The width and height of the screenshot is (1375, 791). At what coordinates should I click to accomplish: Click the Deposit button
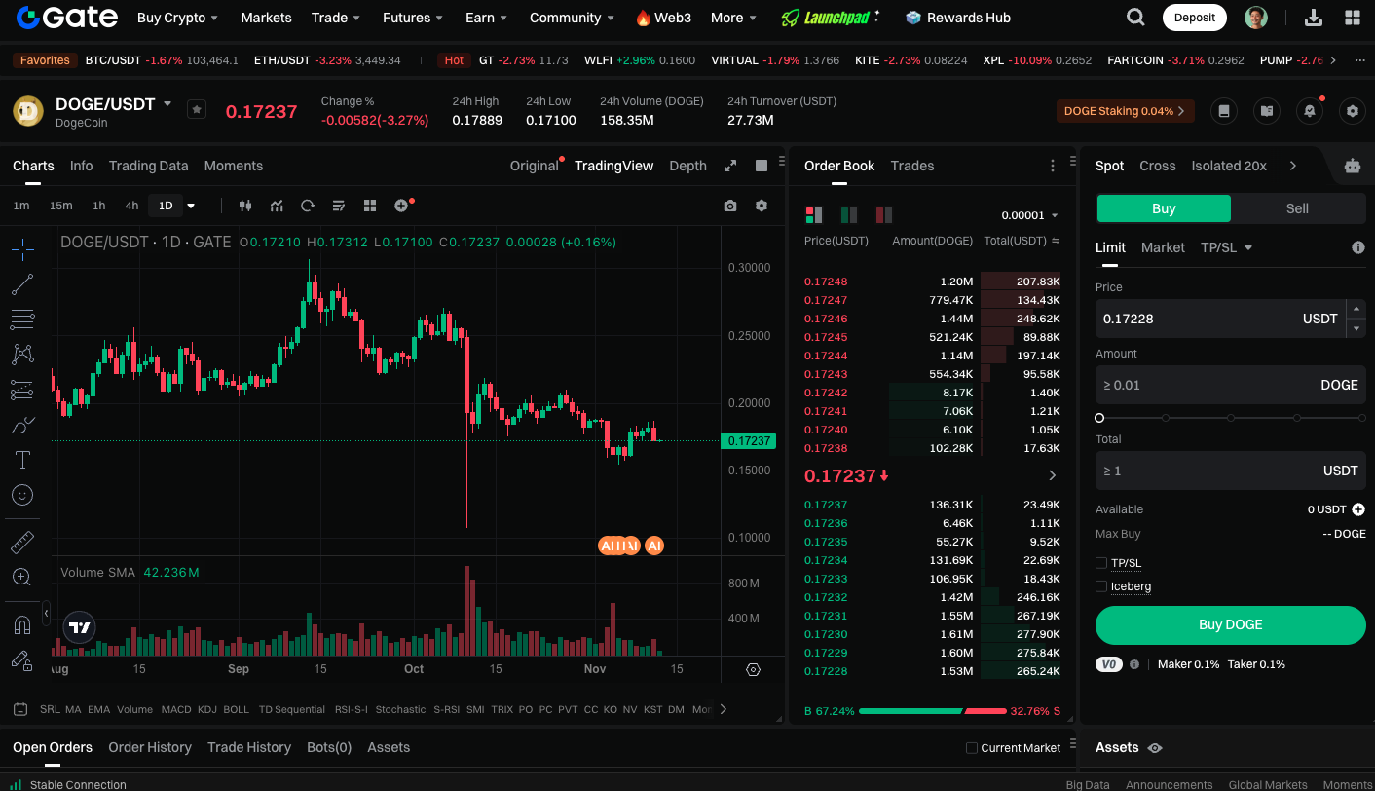tap(1194, 18)
